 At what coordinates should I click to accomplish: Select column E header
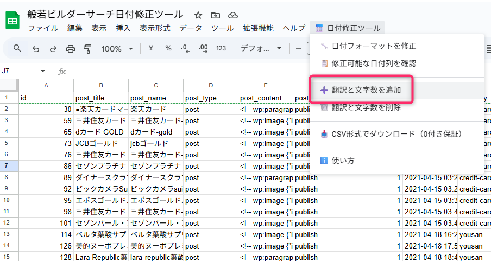point(266,85)
